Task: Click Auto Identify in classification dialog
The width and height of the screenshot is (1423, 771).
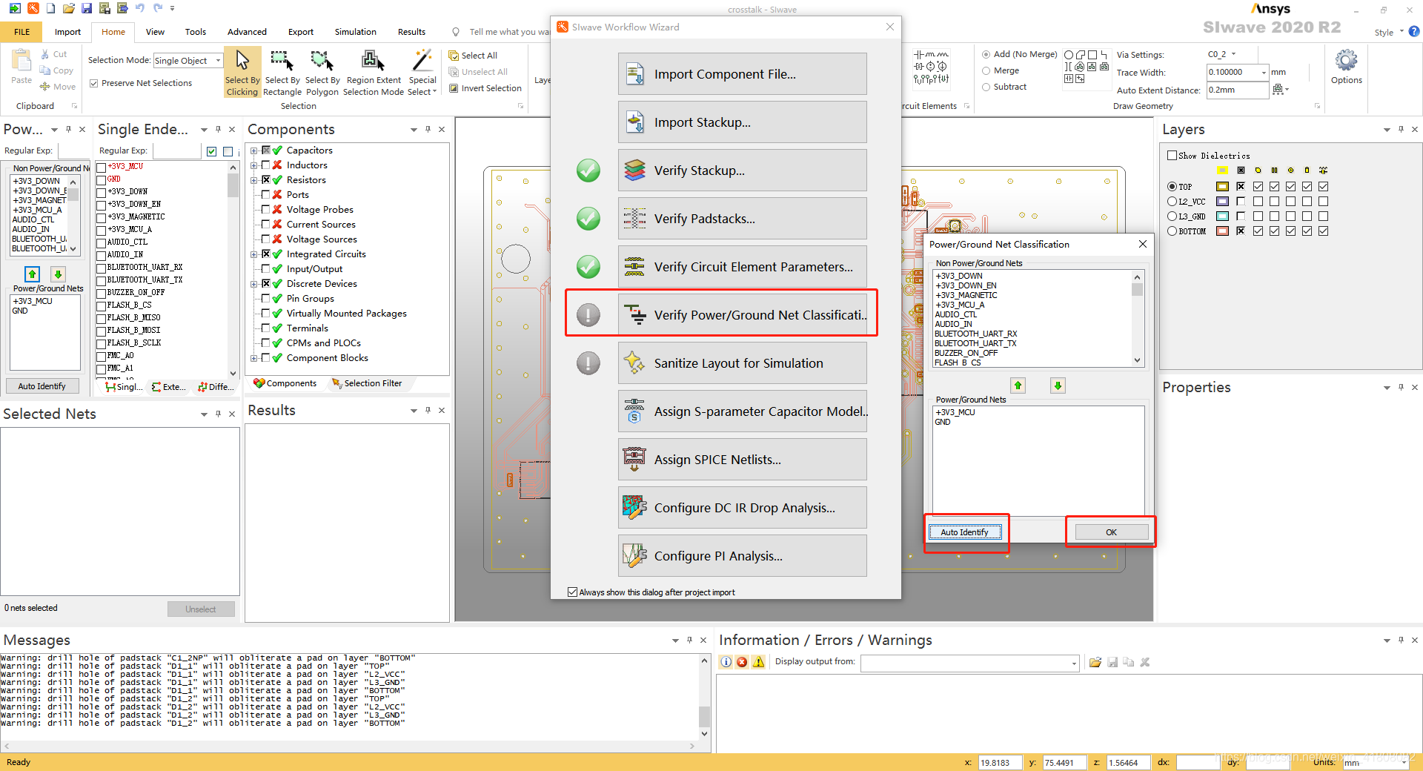Action: coord(964,532)
